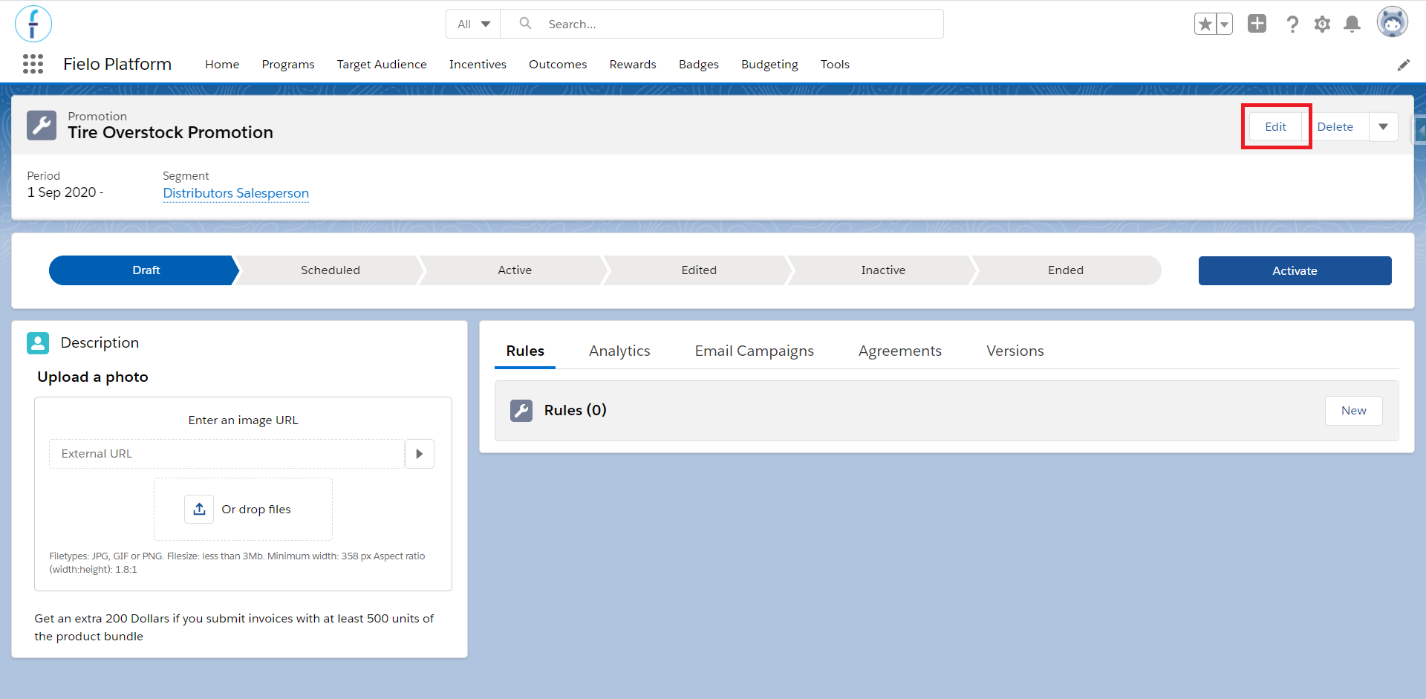Click the Activate button
Viewport: 1426px width, 699px height.
point(1295,270)
